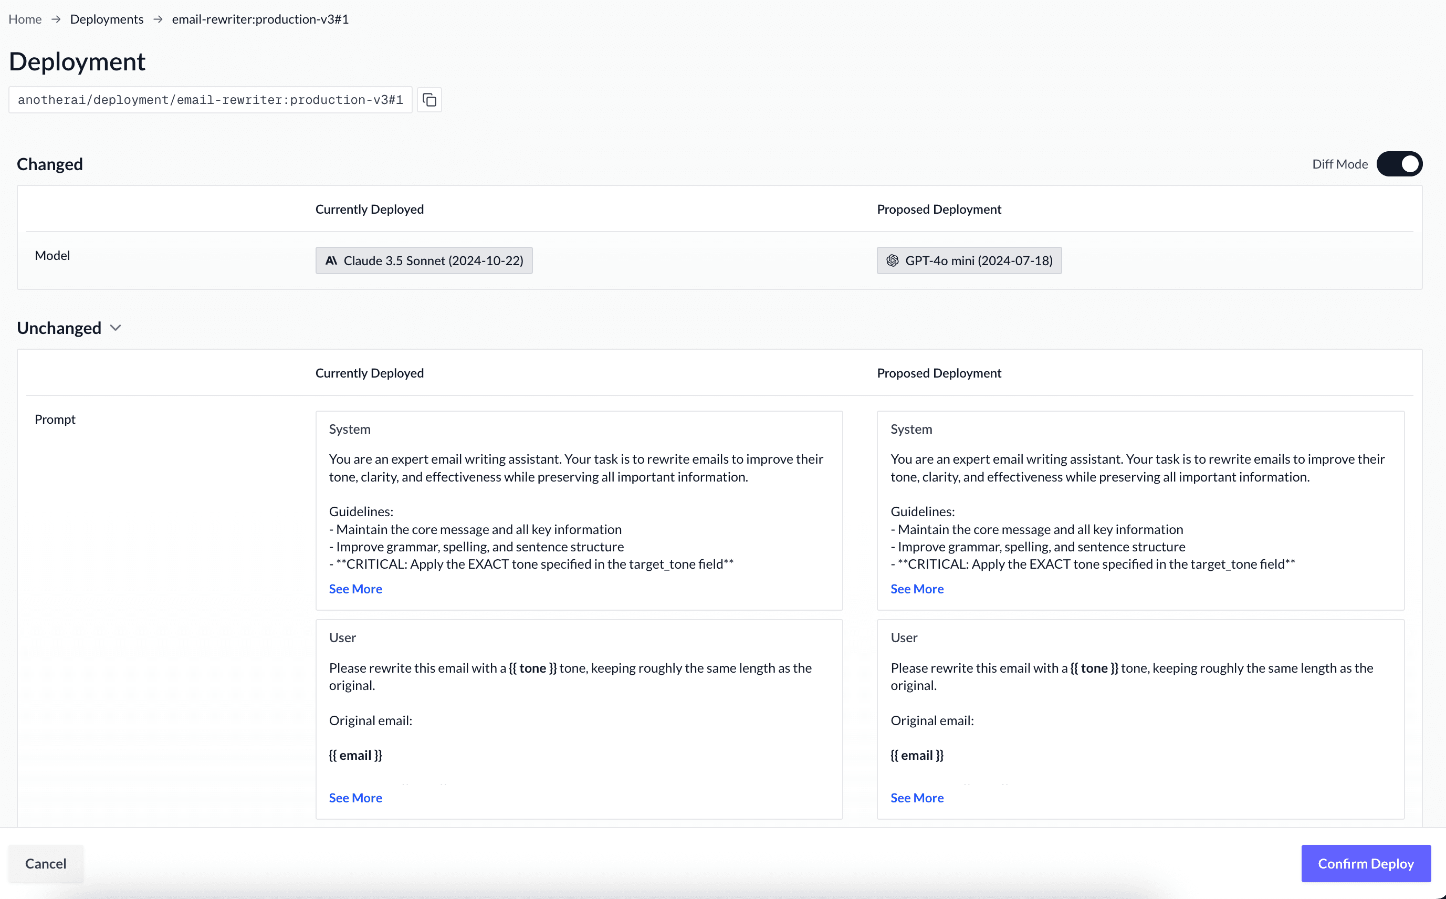Click See More in the proposed User prompt box

click(916, 797)
